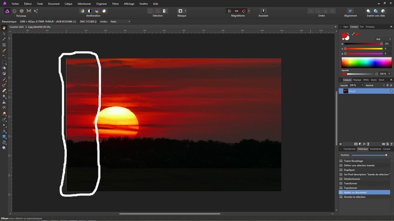Viewport: 394px width, 221px height.
Task: Open the Calque menu
Action: 68,4
